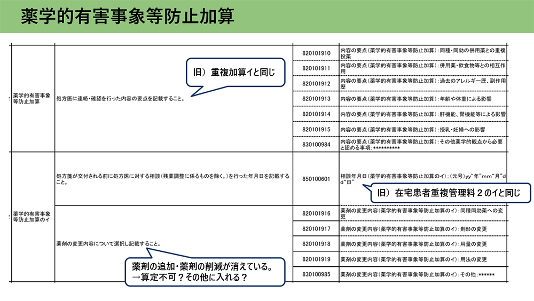Select code cell 820101911
The height and width of the screenshot is (301, 534).
click(316, 68)
